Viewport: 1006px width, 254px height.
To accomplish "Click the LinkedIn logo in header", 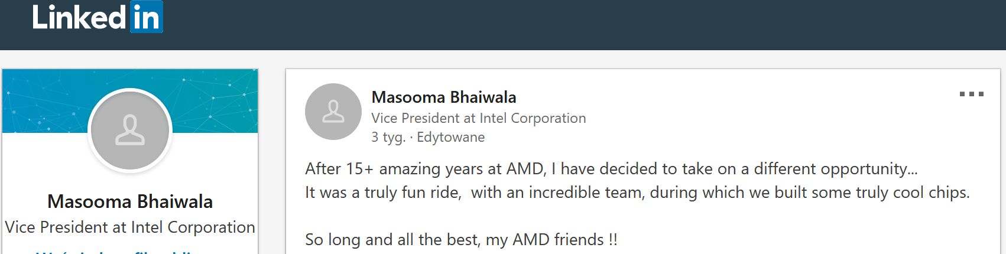I will [98, 17].
